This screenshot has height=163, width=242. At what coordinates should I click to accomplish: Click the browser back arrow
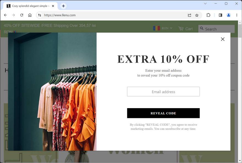click(x=6, y=15)
